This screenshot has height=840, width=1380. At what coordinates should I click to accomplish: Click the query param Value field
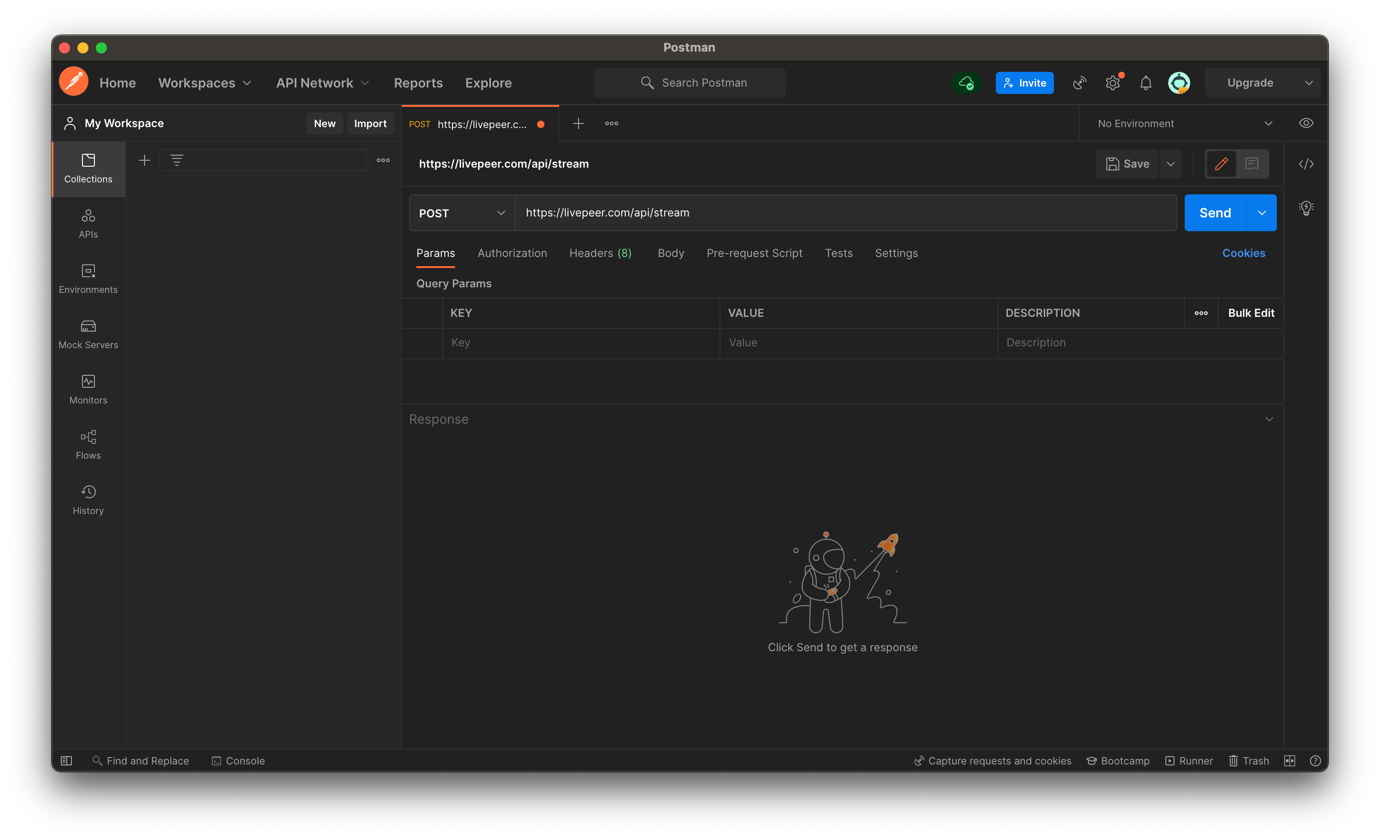point(859,343)
